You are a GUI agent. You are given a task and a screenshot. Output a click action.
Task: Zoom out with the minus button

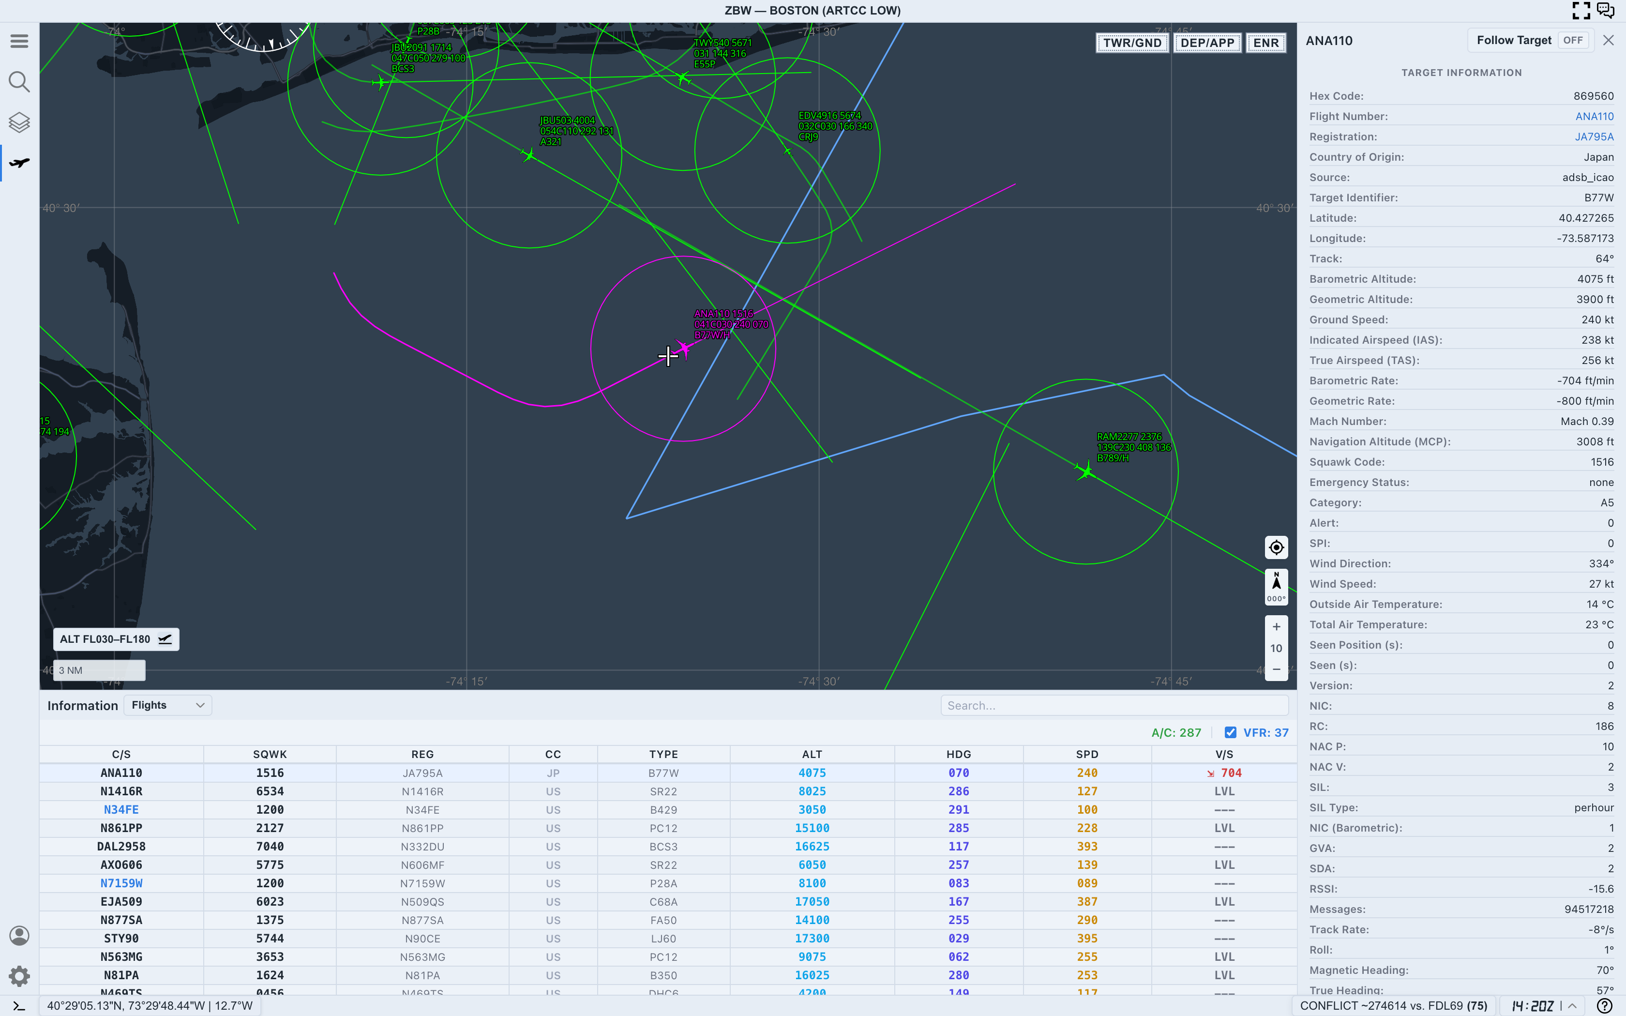(1276, 669)
